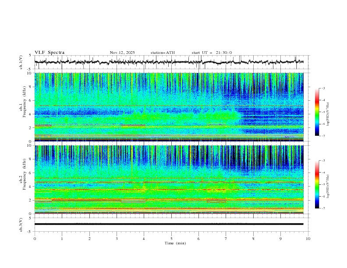The image size is (347, 268).
Task: Click the ch.1 PSD color bar
Action: (x=317, y=112)
